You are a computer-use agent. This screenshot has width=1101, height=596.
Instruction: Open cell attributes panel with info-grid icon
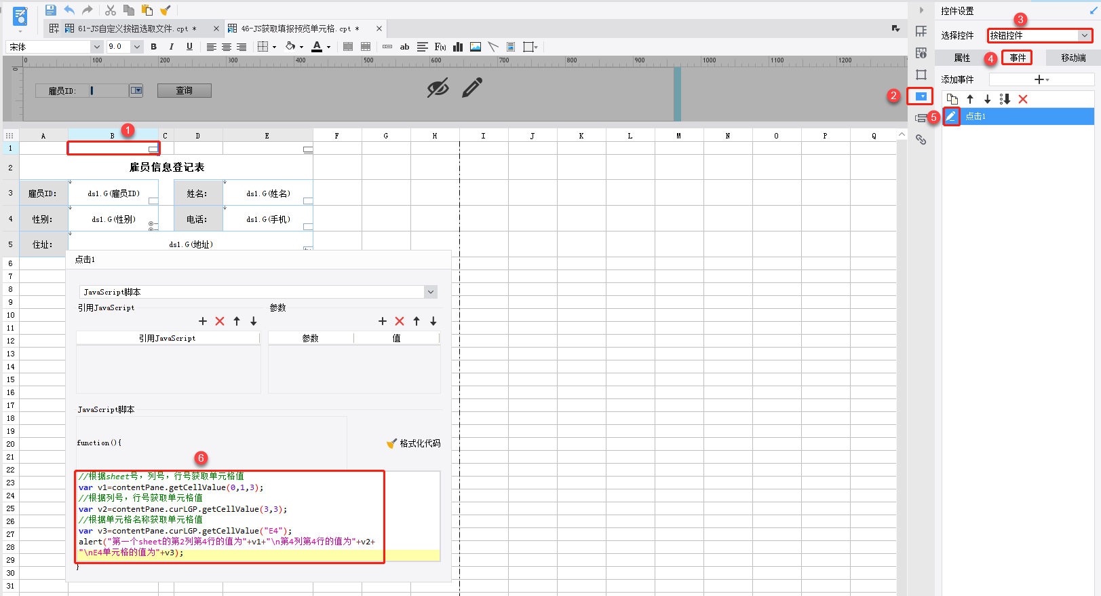click(x=921, y=53)
